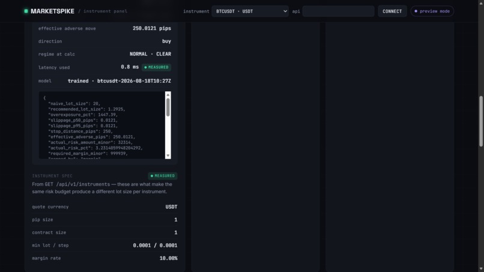484x272 pixels.
Task: Click the "effective adverse move" label
Action: pyautogui.click(x=67, y=28)
